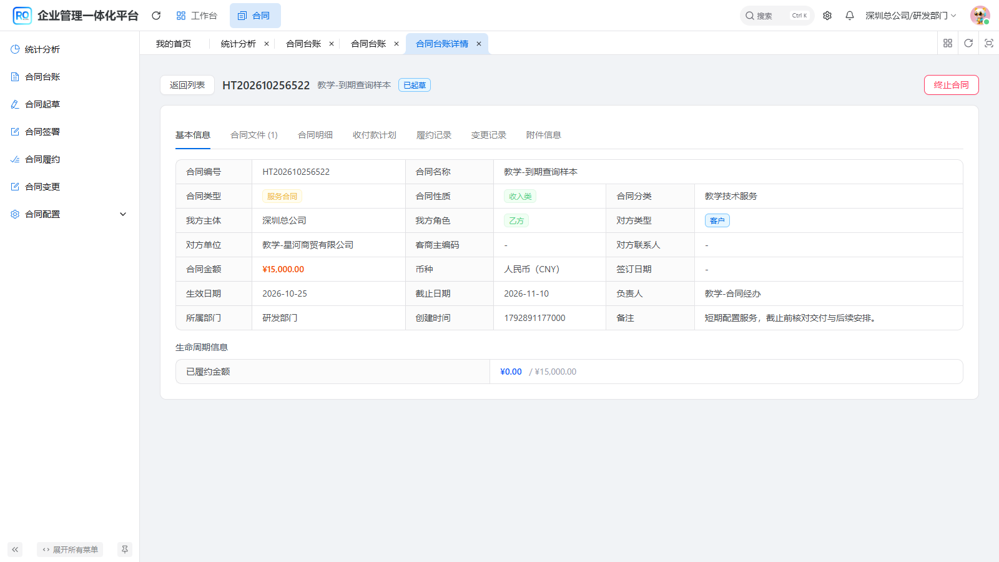This screenshot has width=999, height=562.
Task: Refresh using the header reload icon
Action: (156, 16)
